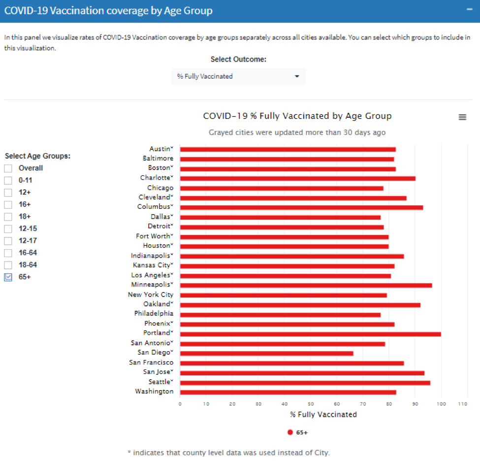Click Portland's vaccination bar
Screen dimensions: 480x462
(310, 332)
